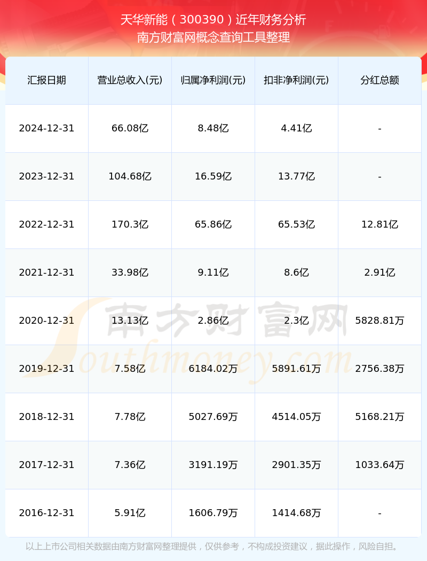The image size is (427, 561).
Task: Click the dividend value 2.91亿
Action: coord(380,272)
